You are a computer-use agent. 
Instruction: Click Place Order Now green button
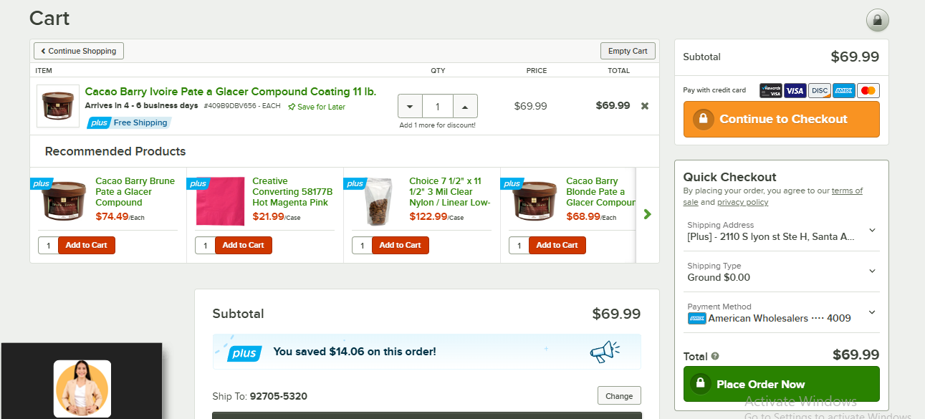(x=782, y=384)
